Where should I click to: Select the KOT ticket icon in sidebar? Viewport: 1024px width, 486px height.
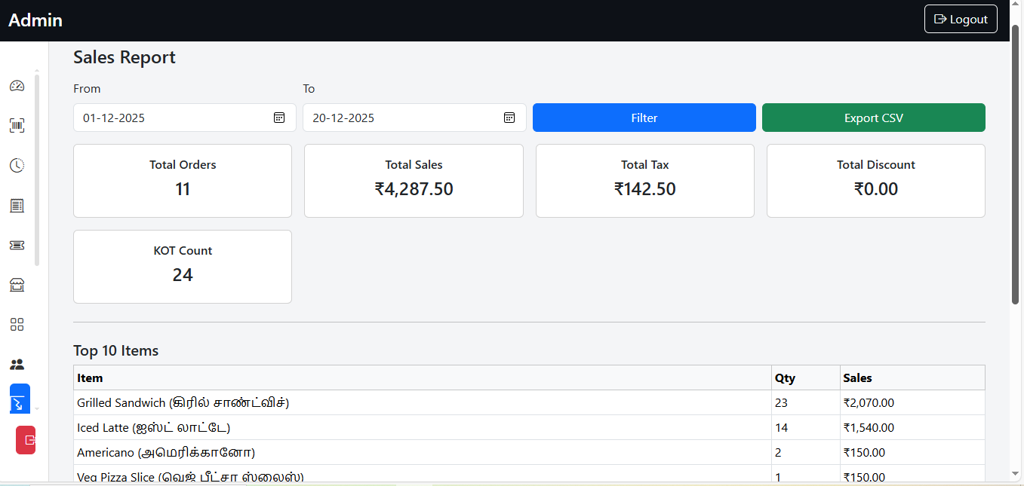click(x=17, y=245)
